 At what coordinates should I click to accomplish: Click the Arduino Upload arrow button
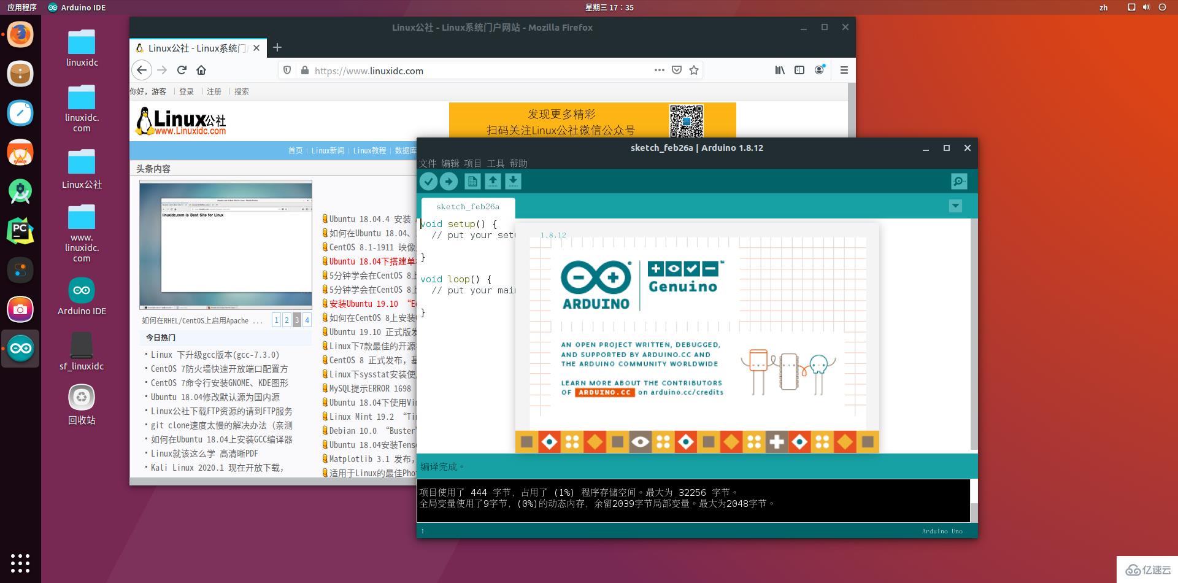point(449,181)
